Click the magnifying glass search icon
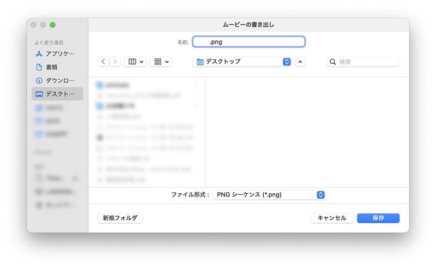The height and width of the screenshot is (268, 436). (x=333, y=62)
